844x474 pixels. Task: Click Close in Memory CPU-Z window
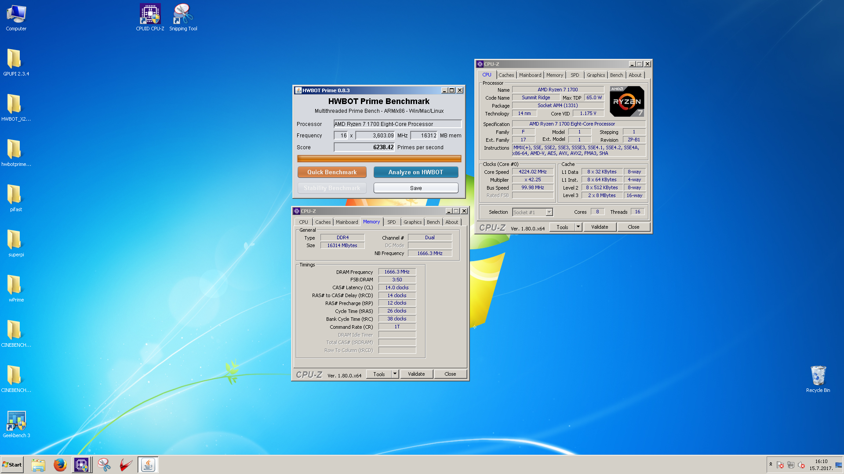(x=450, y=374)
